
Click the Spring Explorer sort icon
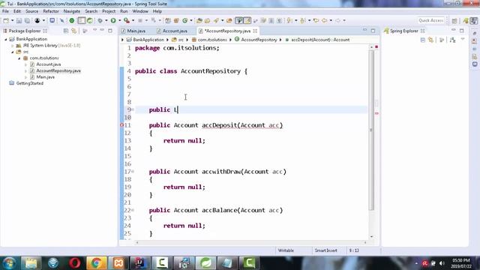[452, 40]
